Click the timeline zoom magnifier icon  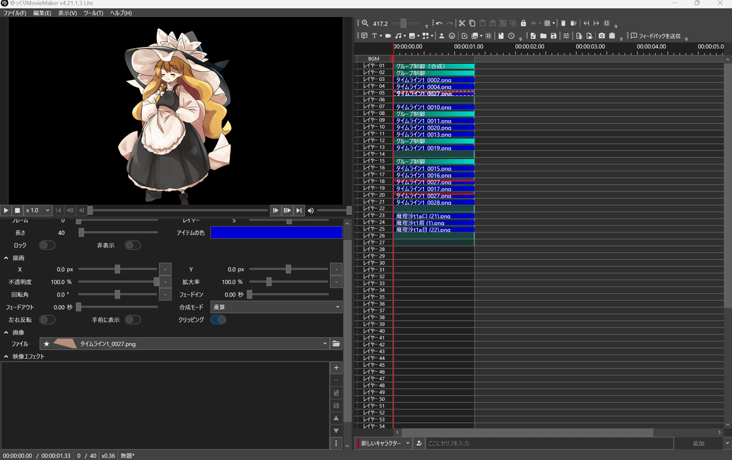pos(365,23)
